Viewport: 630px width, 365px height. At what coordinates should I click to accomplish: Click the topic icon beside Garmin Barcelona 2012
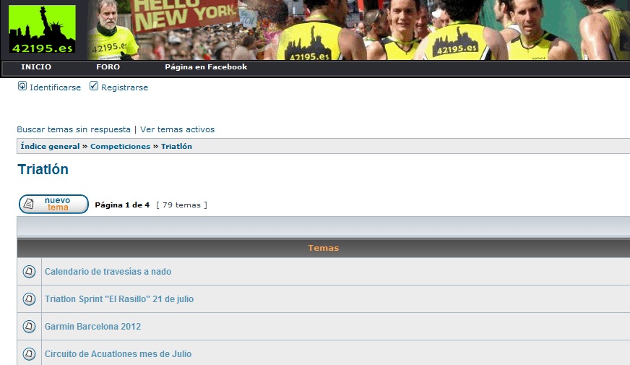[29, 327]
